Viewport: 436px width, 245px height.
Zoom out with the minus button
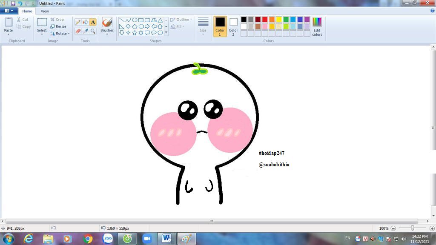[393, 228]
